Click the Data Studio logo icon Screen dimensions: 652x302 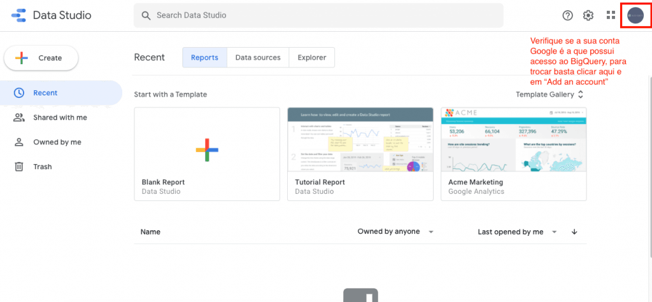coord(18,15)
